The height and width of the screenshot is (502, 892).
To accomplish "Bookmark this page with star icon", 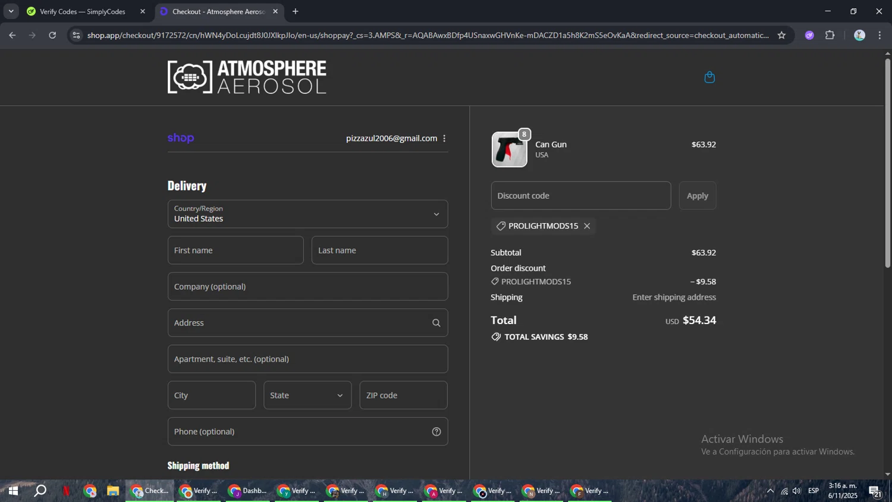I will coord(781,35).
